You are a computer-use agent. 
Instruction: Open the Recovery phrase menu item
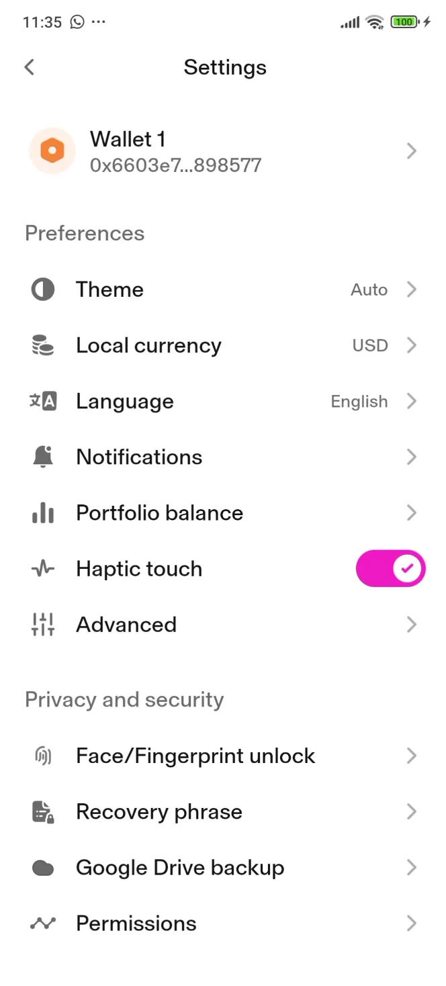(159, 811)
